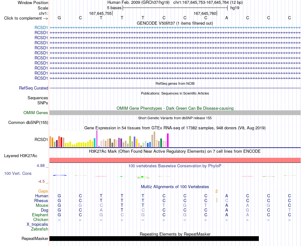Screen dimensions: 301x246
Task: Click the black RepeatMasker element bar
Action: 154,238
